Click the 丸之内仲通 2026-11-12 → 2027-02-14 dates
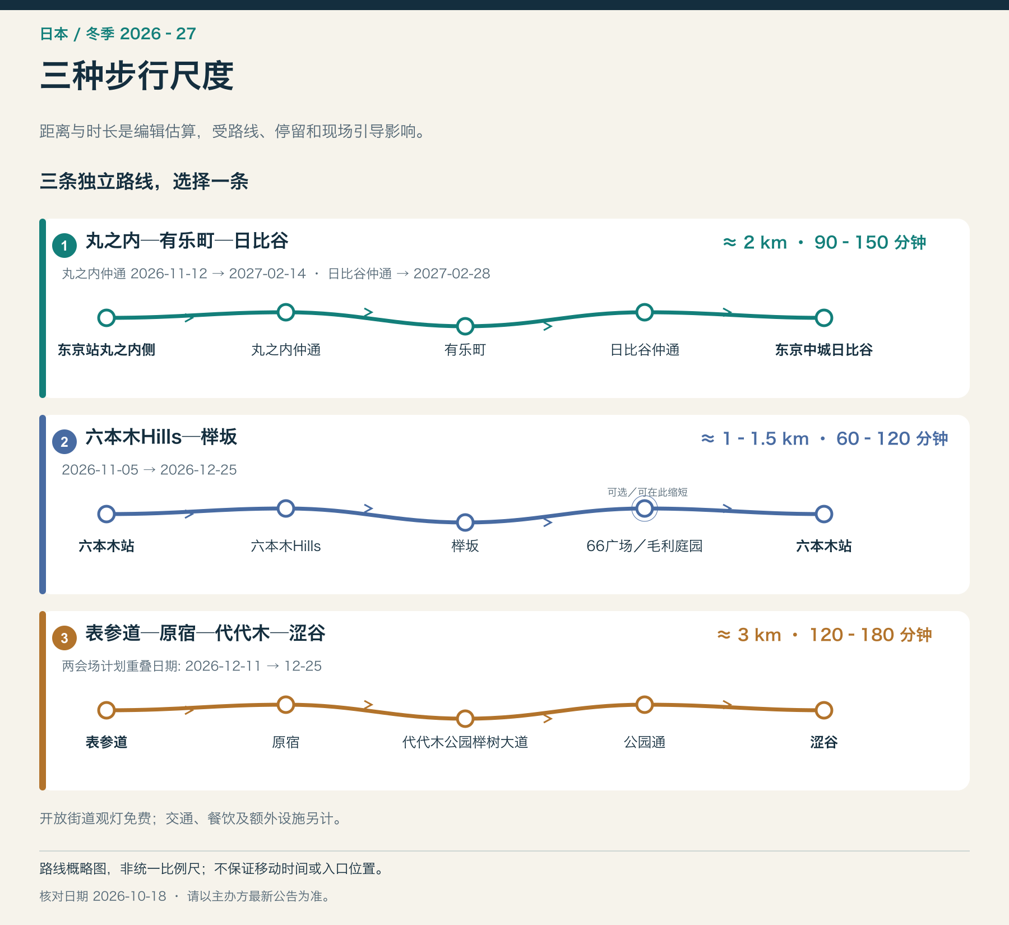The width and height of the screenshot is (1009, 925). pos(184,274)
